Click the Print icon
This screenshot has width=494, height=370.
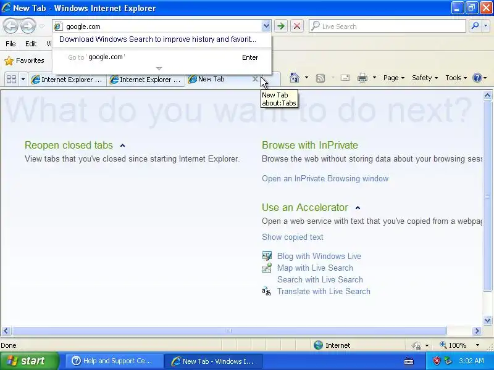(362, 78)
